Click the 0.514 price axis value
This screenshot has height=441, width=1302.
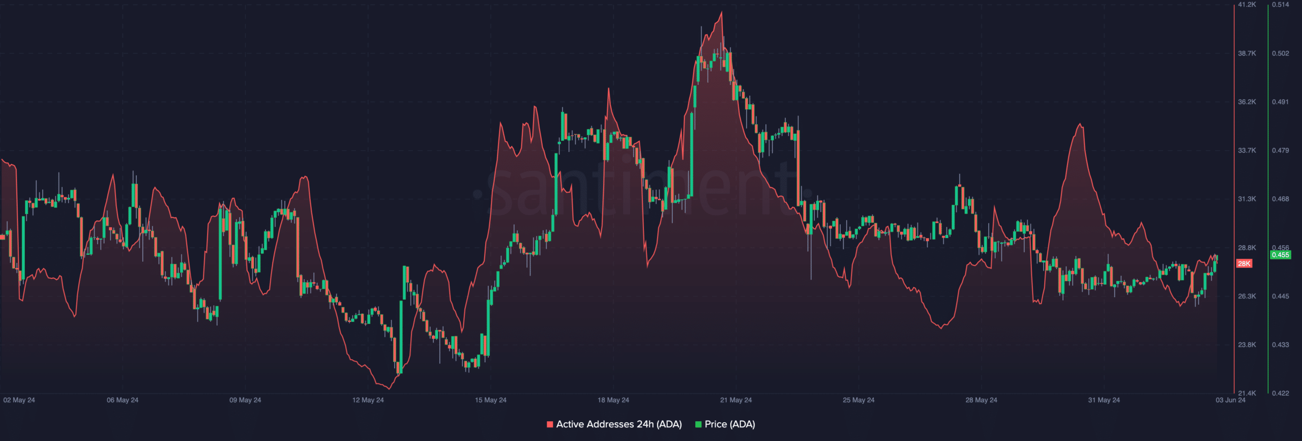click(1281, 5)
